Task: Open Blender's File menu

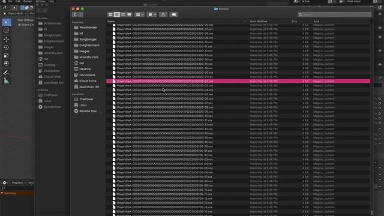Action: (10, 1)
